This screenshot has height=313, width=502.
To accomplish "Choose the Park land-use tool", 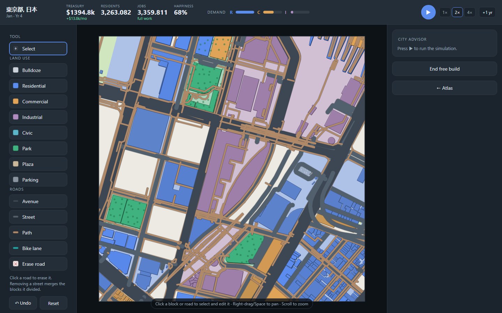I will (38, 149).
